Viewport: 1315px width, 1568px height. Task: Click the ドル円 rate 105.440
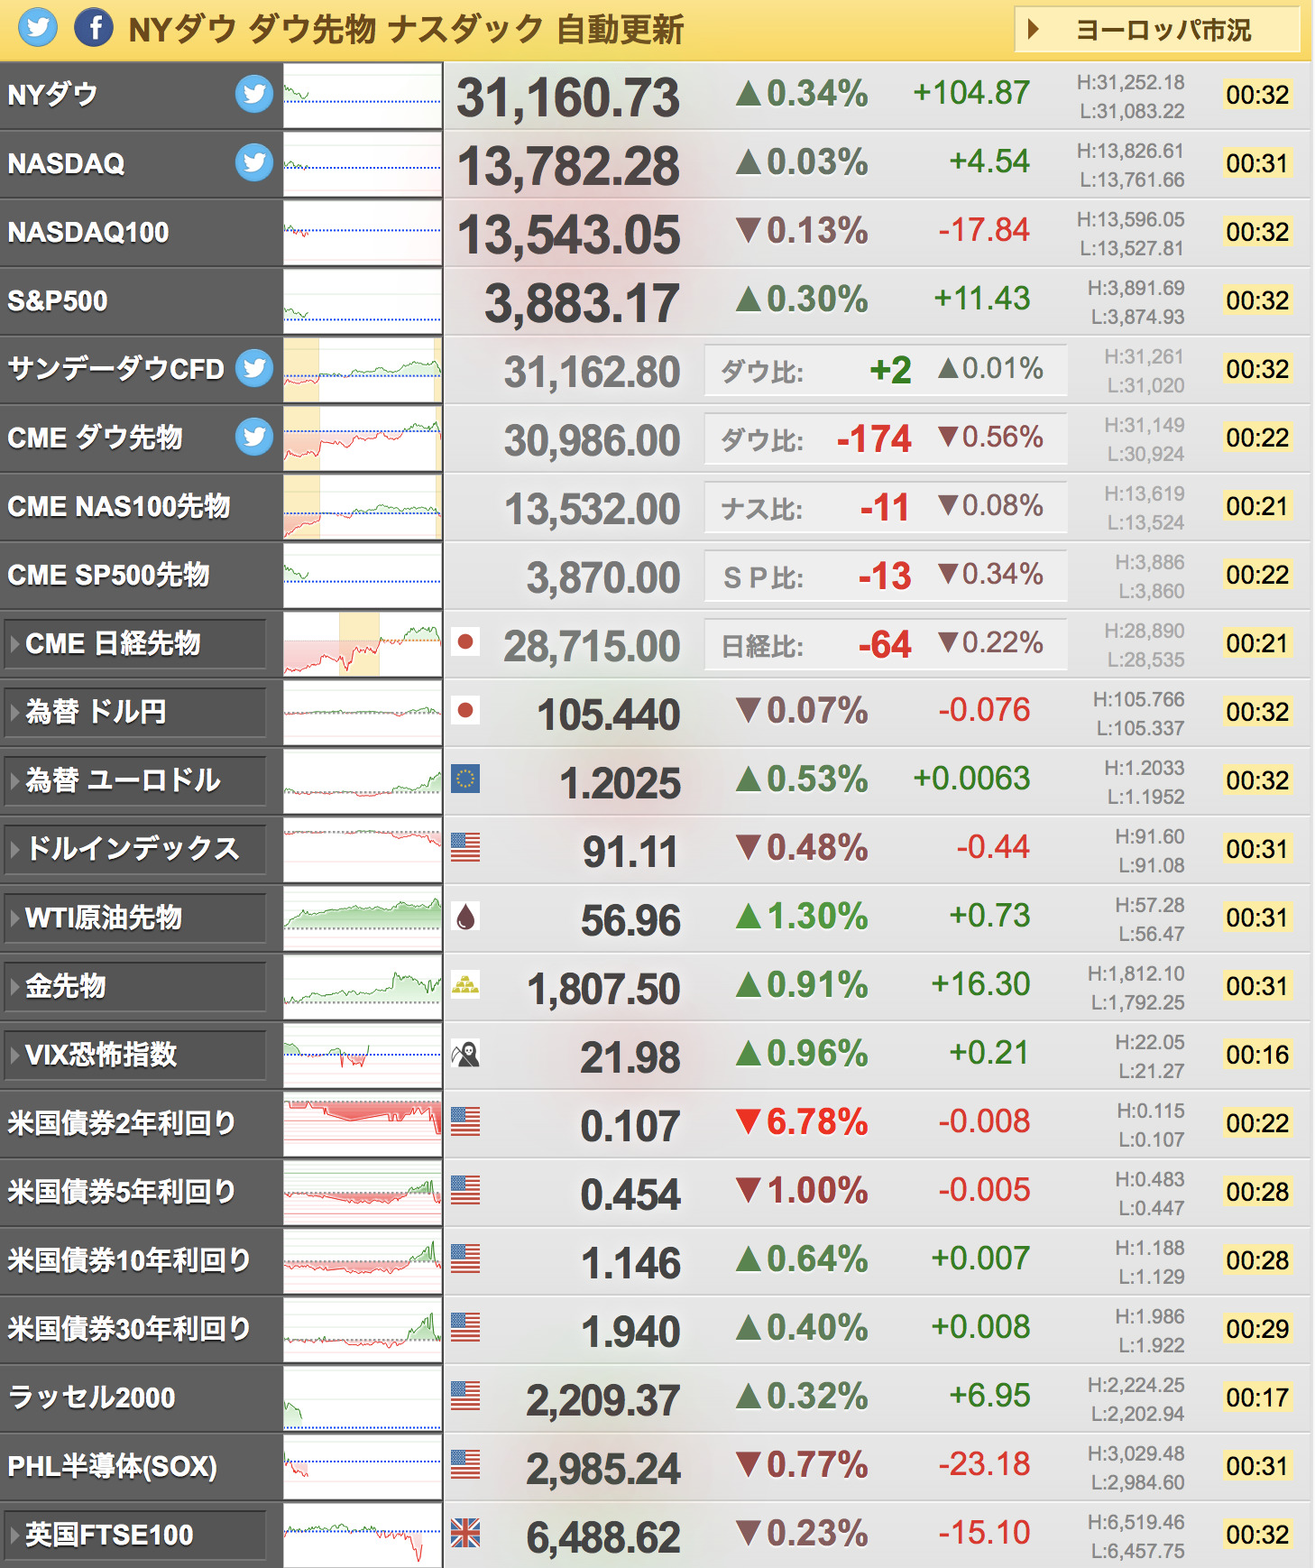(609, 715)
